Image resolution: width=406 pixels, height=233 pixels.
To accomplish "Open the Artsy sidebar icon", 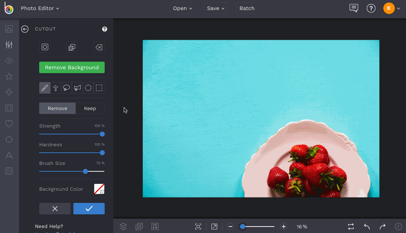I will click(9, 92).
